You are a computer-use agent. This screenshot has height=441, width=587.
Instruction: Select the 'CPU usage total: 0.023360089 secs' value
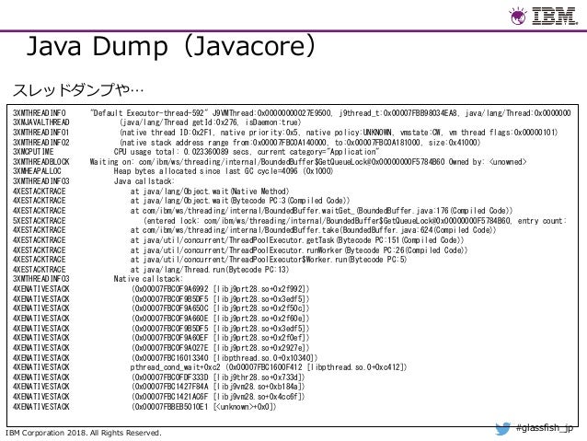click(x=181, y=152)
